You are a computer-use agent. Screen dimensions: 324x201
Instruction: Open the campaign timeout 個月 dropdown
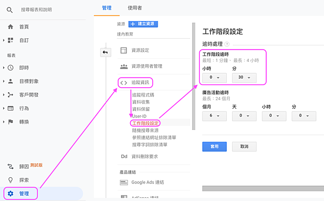click(x=214, y=116)
